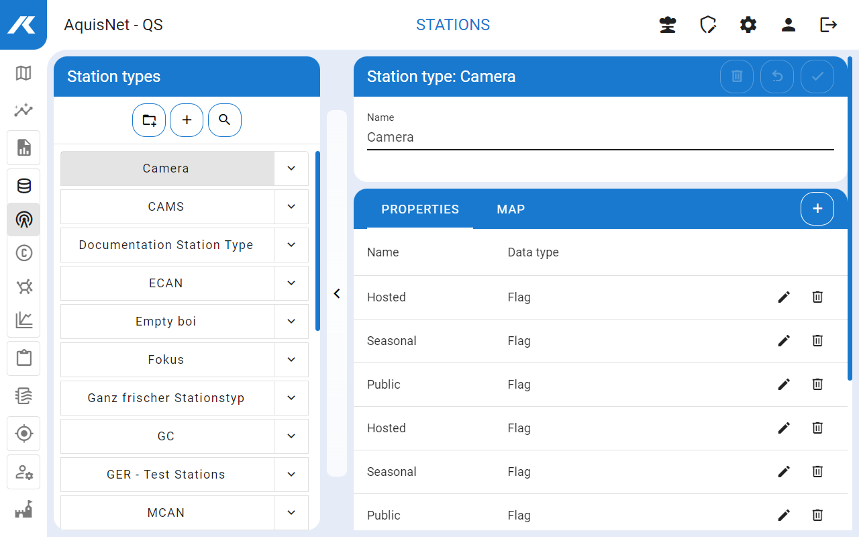The width and height of the screenshot is (859, 537).
Task: Open user account icon
Action: coord(789,25)
